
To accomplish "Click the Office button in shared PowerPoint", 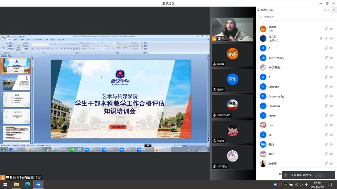I will [x=3, y=38].
